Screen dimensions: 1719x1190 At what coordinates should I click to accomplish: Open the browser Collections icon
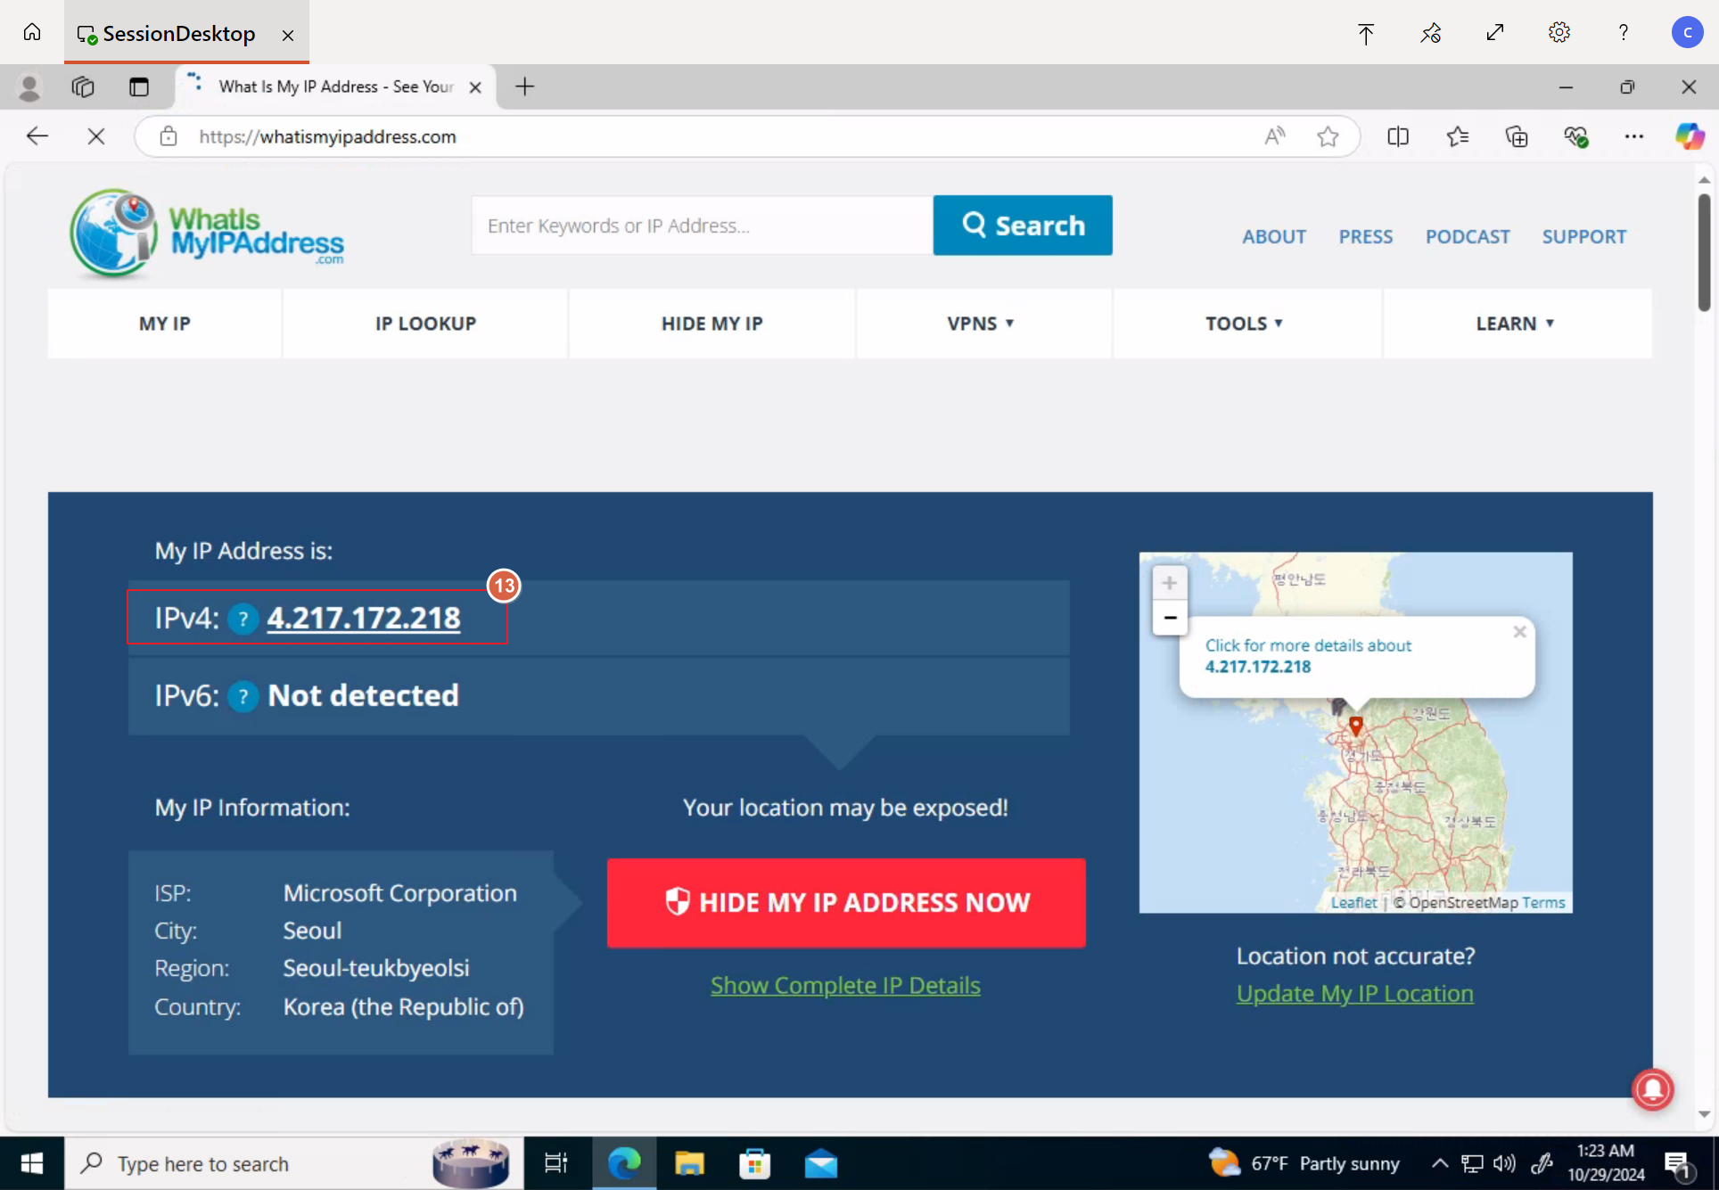[x=1516, y=136]
